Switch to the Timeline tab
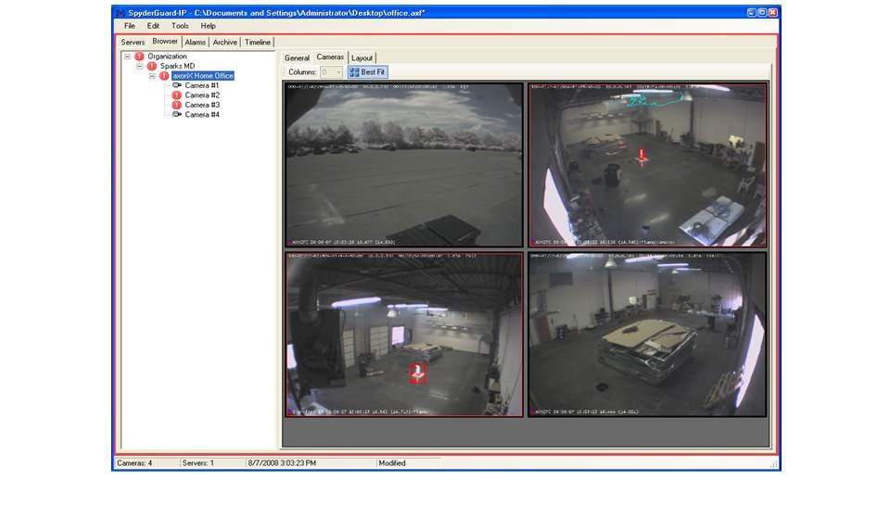 [x=258, y=42]
